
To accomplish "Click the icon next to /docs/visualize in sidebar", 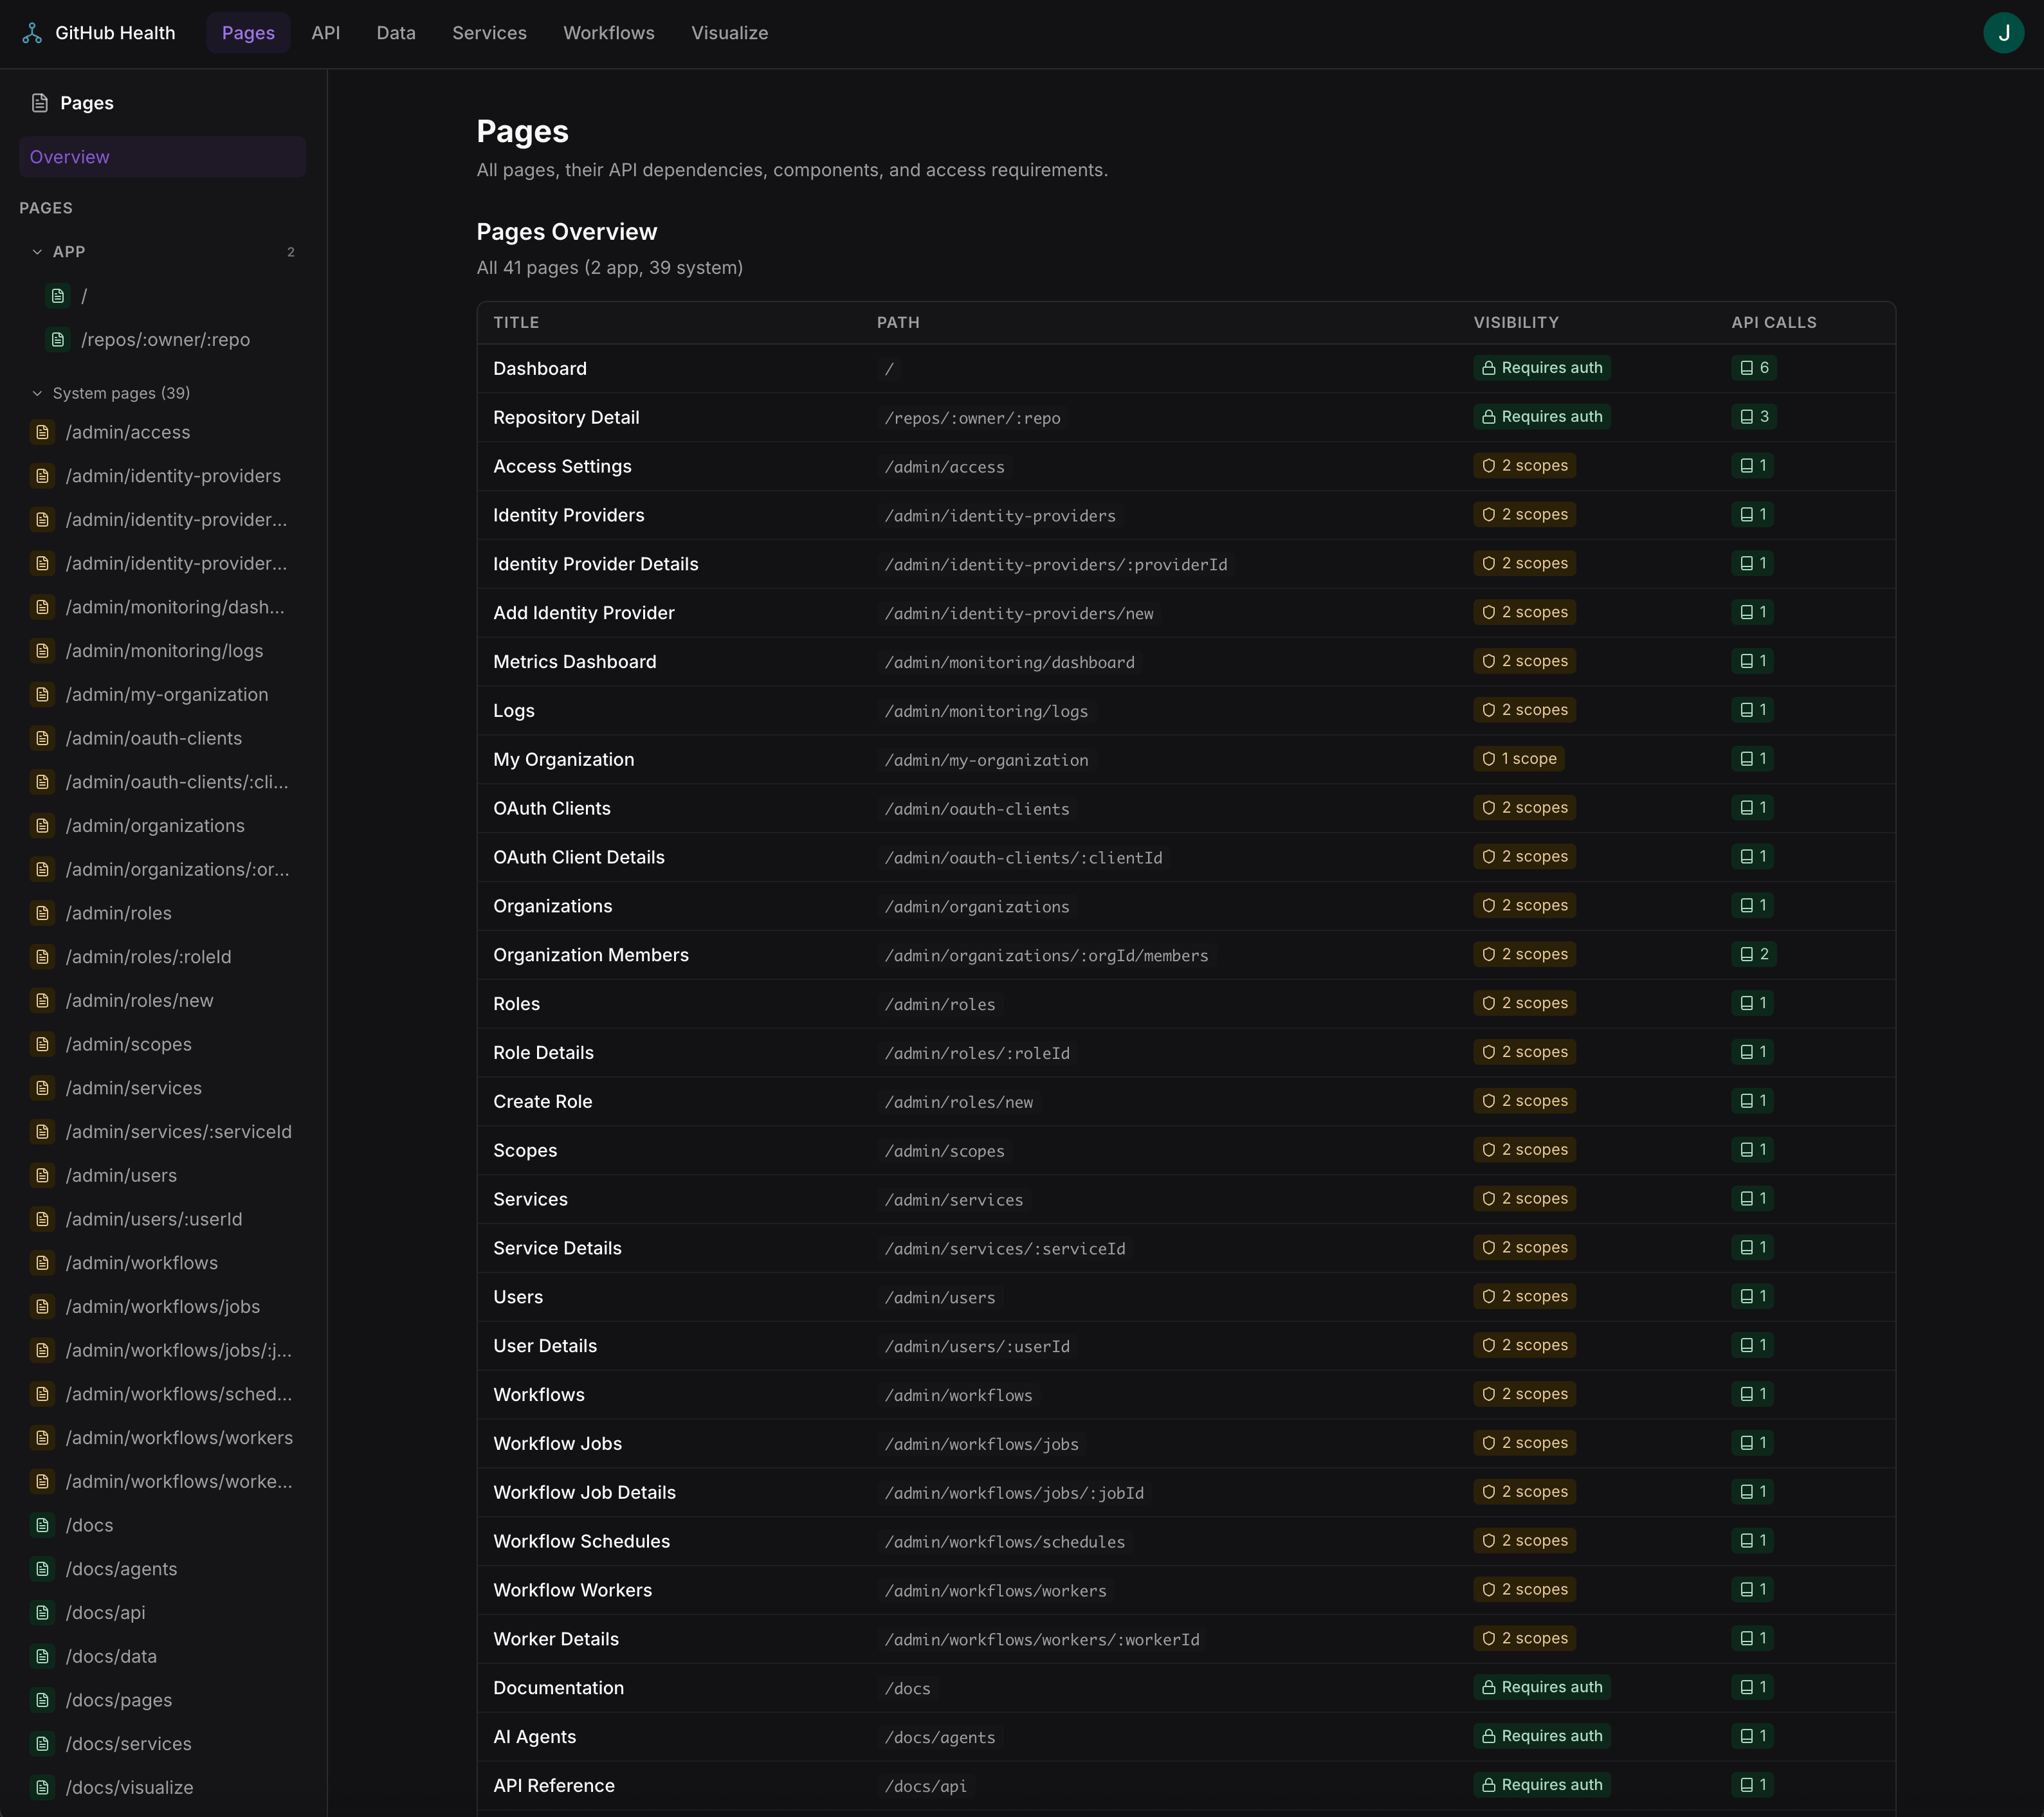I will coord(42,1788).
